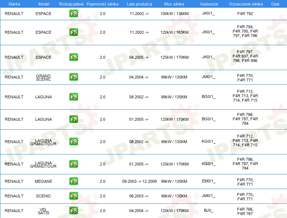Screen dimensions: 287x218
Task: Select engine code F4R 792
Action: 245,14
